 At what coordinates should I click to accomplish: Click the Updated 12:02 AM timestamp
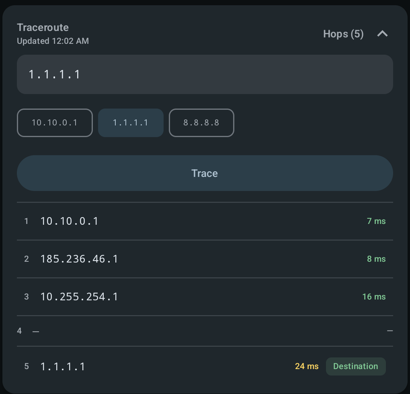[53, 41]
